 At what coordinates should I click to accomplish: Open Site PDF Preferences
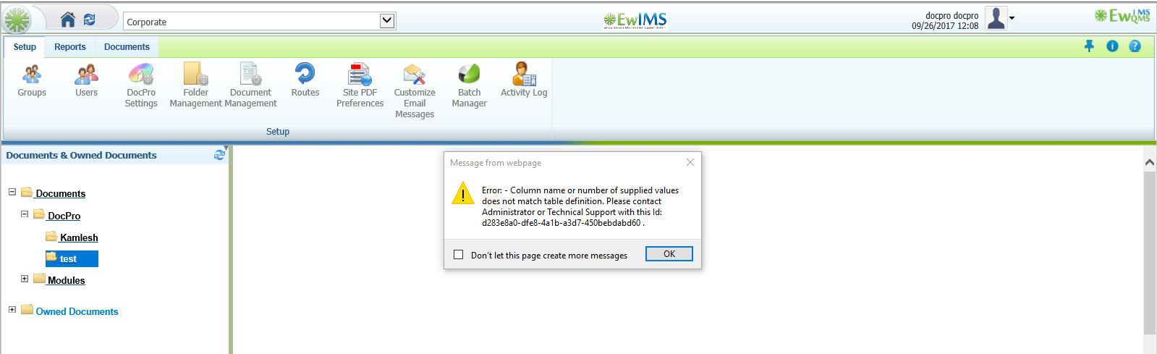[360, 85]
